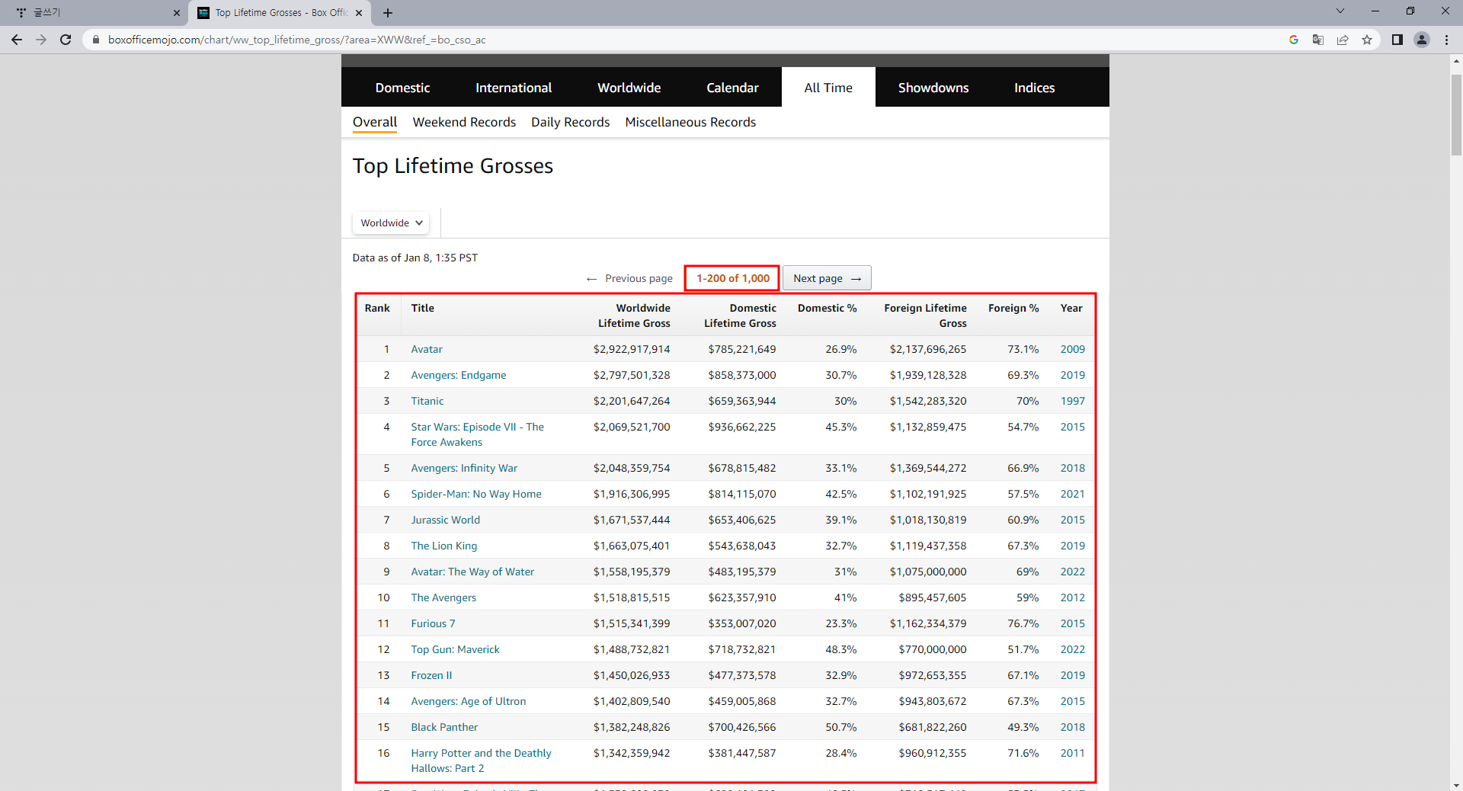
Task: Open The Avengers title link
Action: point(443,597)
